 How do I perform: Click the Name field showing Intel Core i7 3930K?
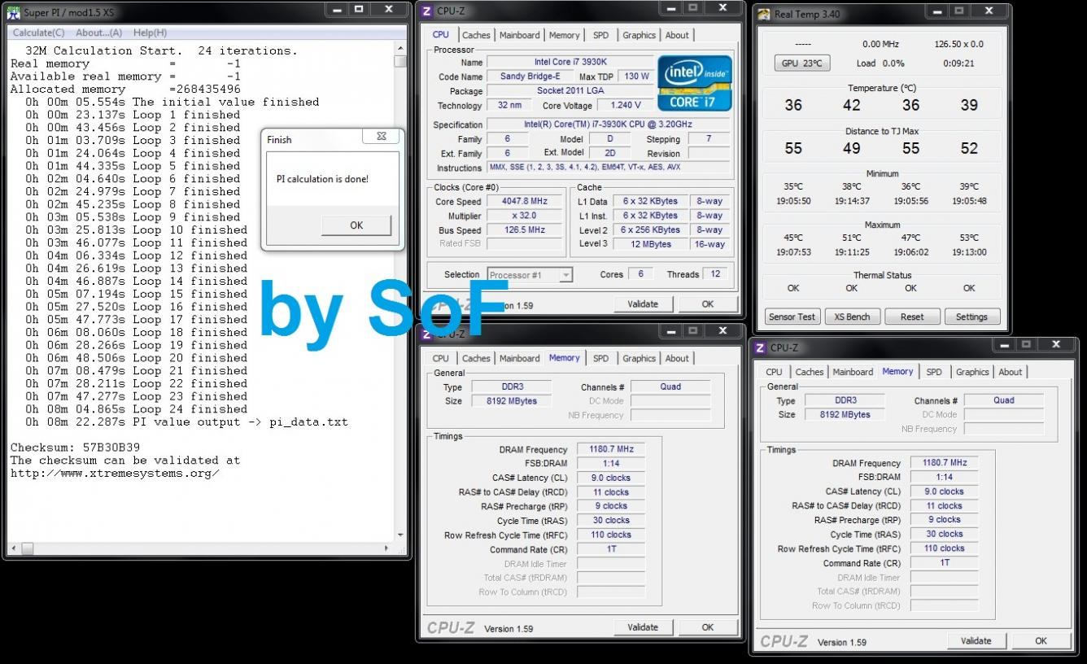point(570,62)
